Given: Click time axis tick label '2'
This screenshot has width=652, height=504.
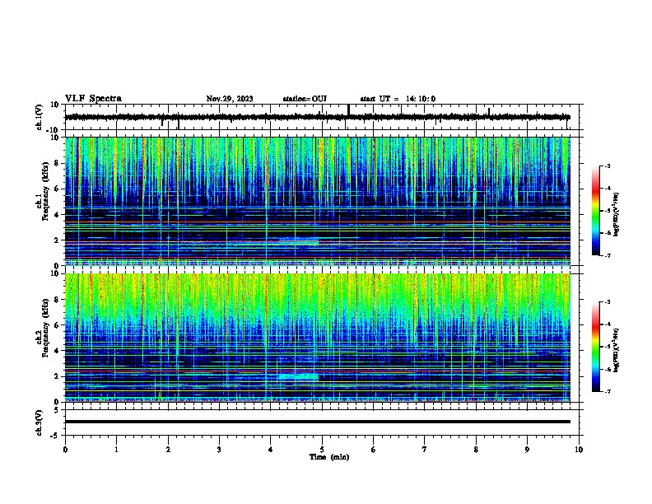Looking at the screenshot, I should (168, 450).
